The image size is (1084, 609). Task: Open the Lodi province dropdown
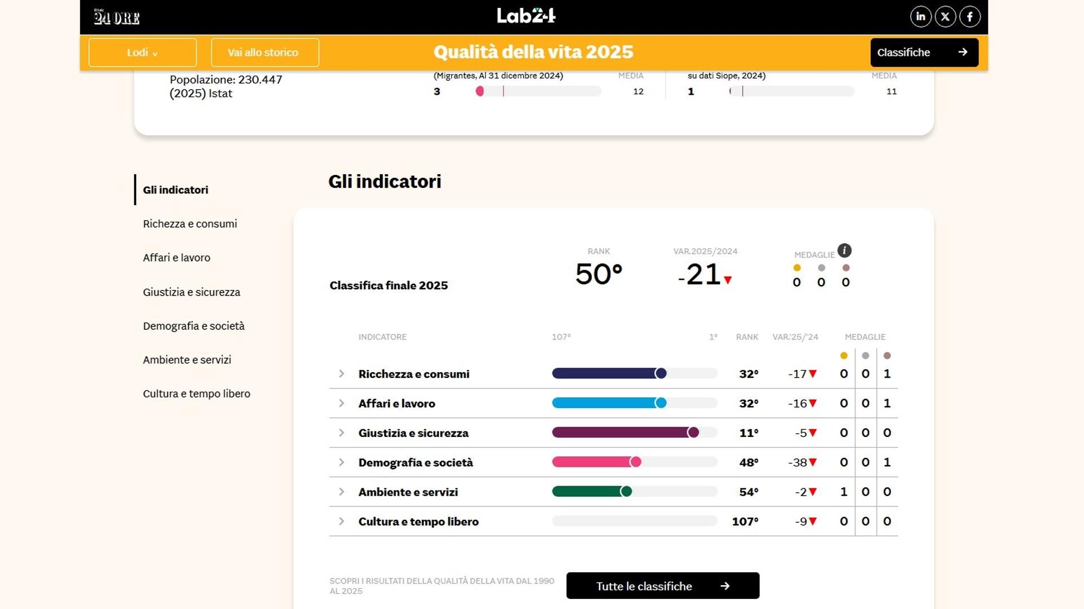click(x=142, y=52)
